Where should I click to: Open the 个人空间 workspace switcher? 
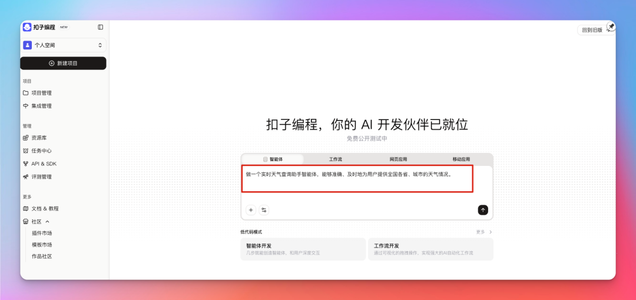pyautogui.click(x=63, y=45)
